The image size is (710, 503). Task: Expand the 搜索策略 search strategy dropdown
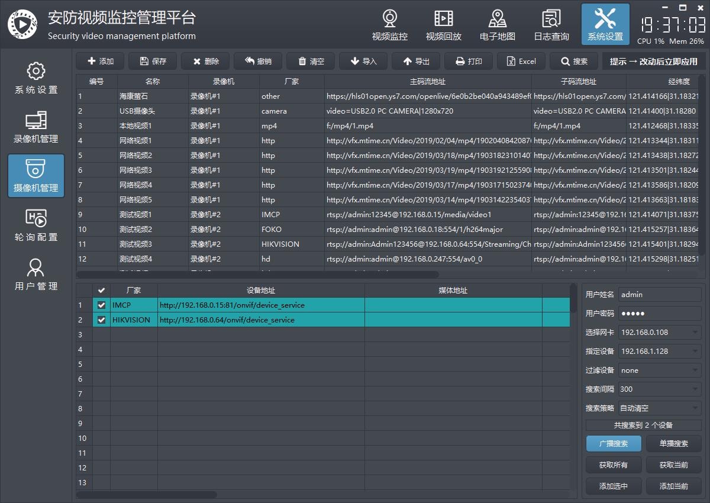click(x=659, y=408)
